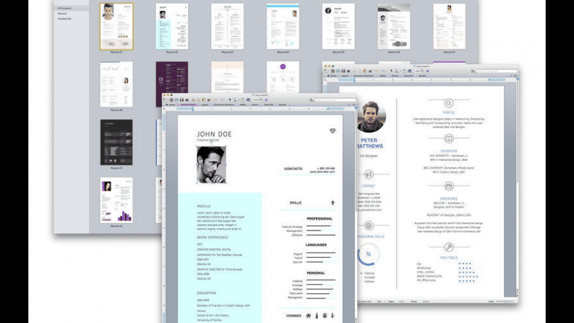This screenshot has height=323, width=574.
Task: Open Charts tab in Peter Matthews document window
Action: 395,76
